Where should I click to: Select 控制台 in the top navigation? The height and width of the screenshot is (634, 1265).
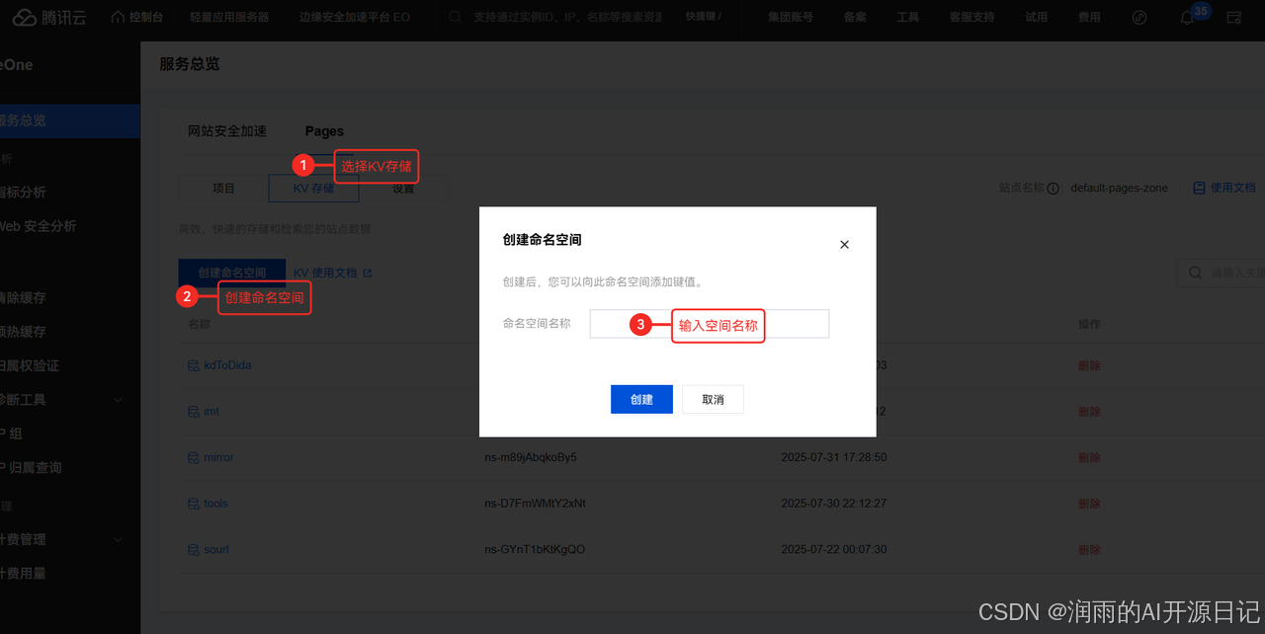click(x=136, y=17)
